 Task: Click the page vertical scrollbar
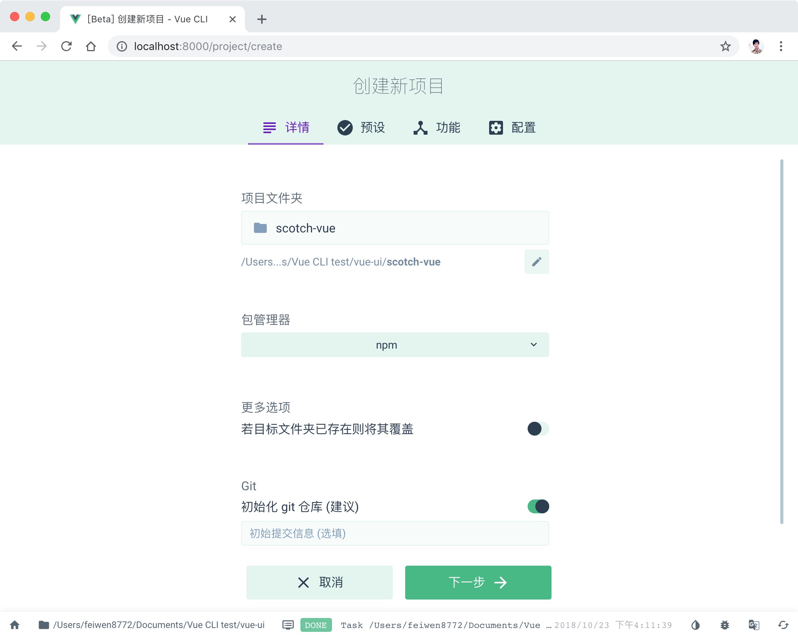(x=782, y=342)
